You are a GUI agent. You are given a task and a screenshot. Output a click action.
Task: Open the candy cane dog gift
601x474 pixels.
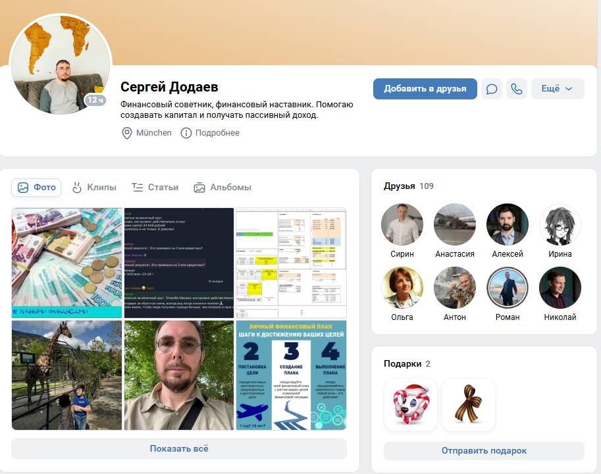411,405
